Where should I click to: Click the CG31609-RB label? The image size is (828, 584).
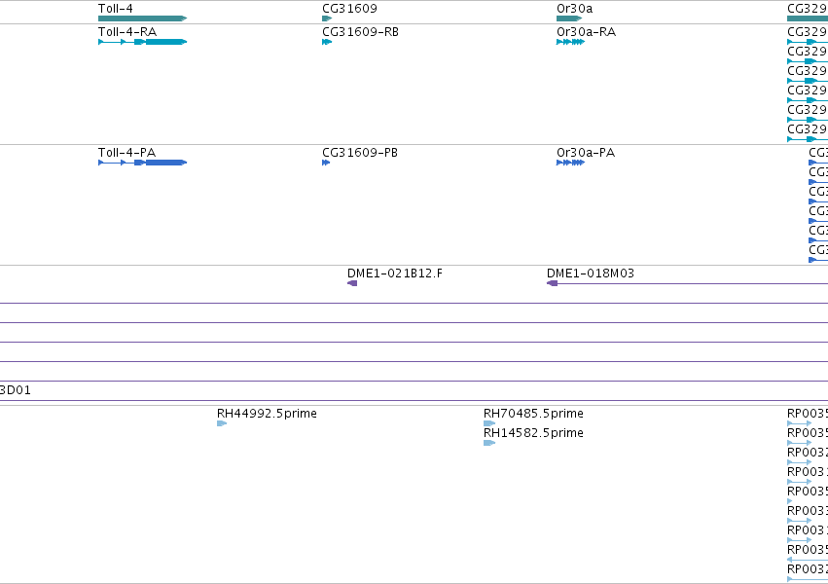[x=361, y=32]
